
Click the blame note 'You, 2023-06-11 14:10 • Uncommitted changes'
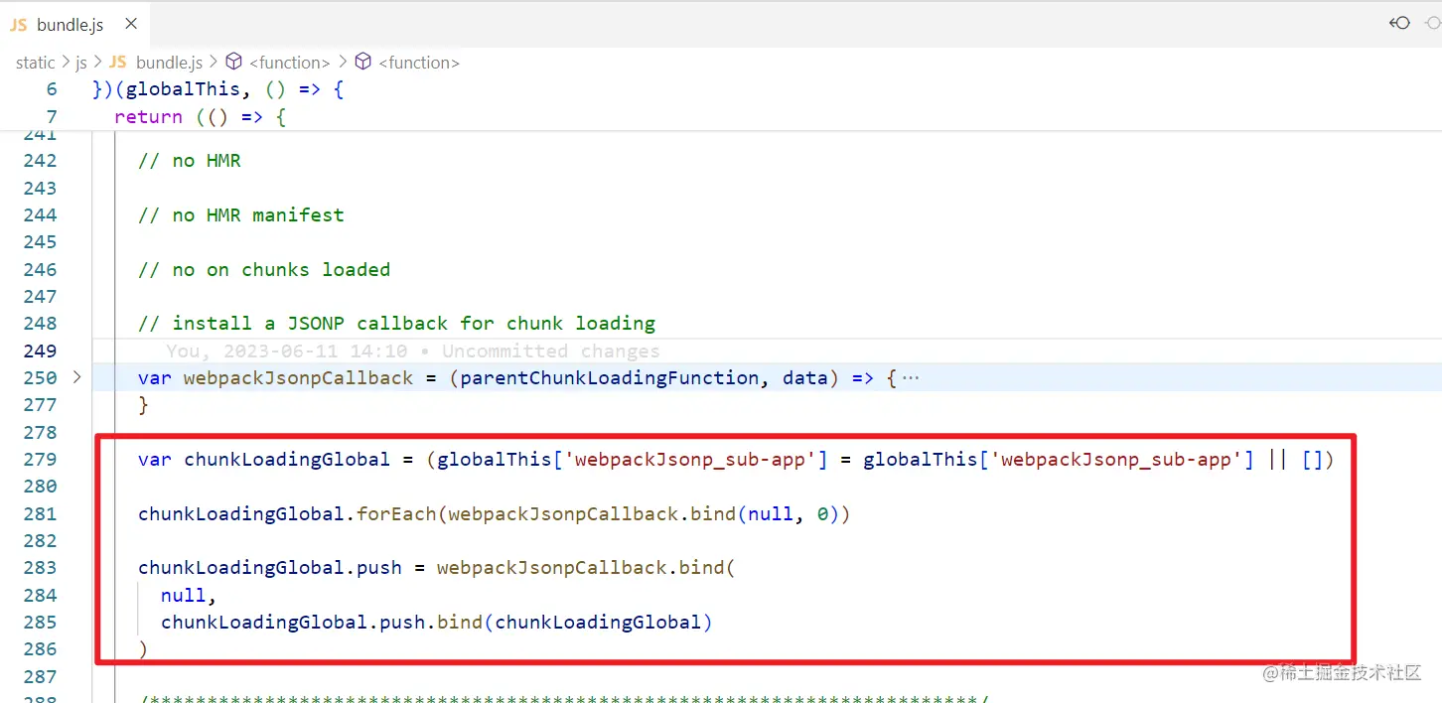pos(413,351)
